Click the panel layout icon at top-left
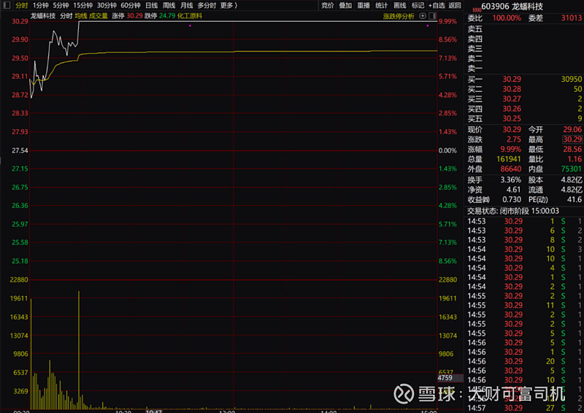The image size is (584, 413). click(x=7, y=5)
